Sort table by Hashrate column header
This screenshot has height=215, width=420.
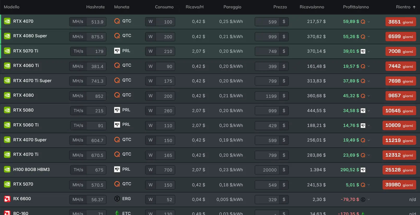coord(95,7)
